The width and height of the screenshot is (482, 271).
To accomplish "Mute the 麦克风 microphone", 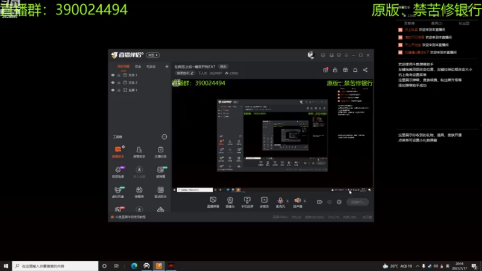I will point(280,202).
